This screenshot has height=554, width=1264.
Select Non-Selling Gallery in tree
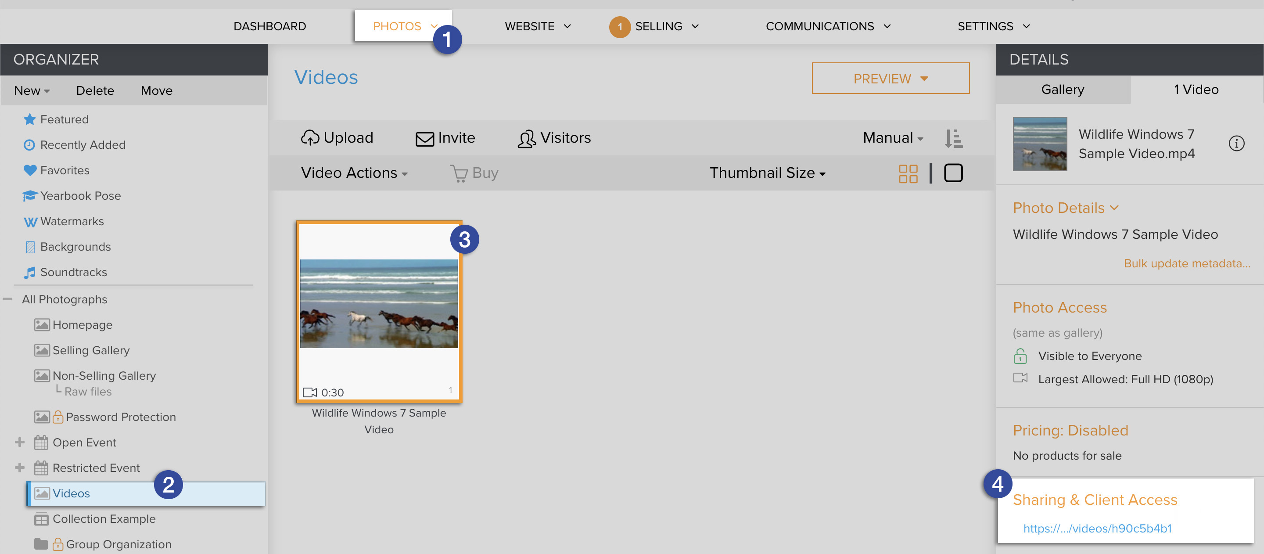(104, 376)
